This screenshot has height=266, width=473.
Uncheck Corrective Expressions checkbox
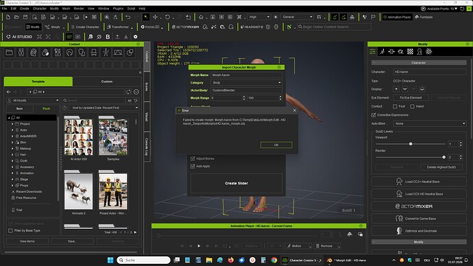374,115
